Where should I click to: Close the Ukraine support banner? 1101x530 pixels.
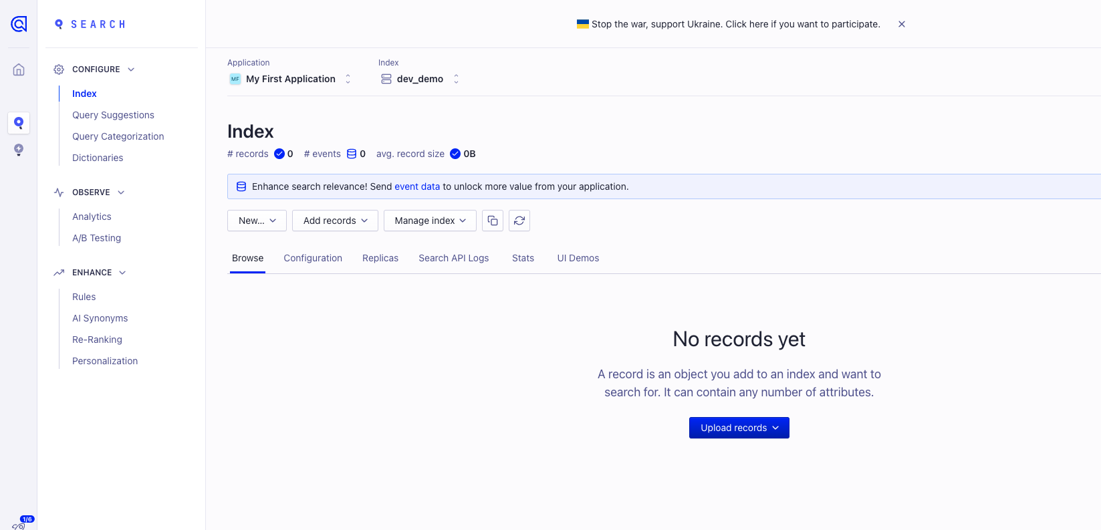coord(902,24)
